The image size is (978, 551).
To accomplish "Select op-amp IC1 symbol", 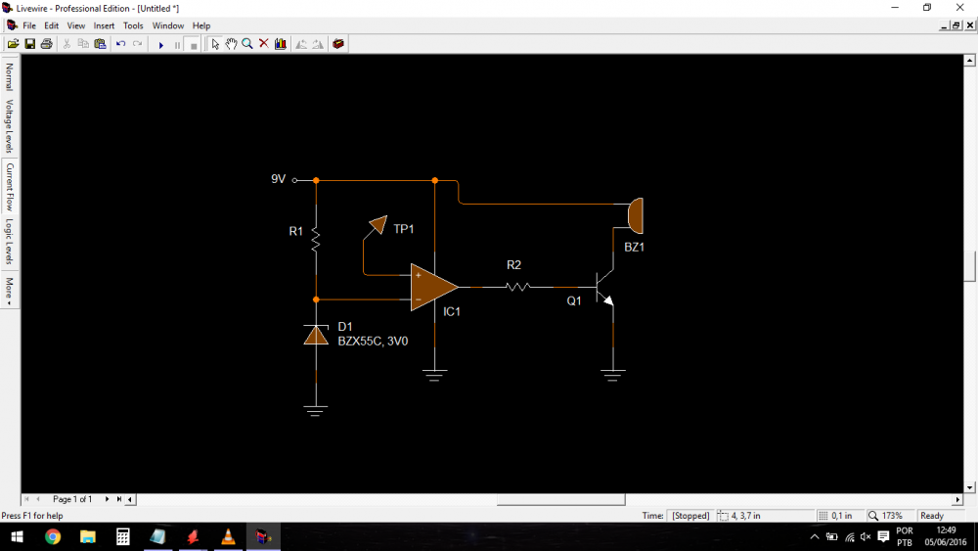I will (432, 287).
